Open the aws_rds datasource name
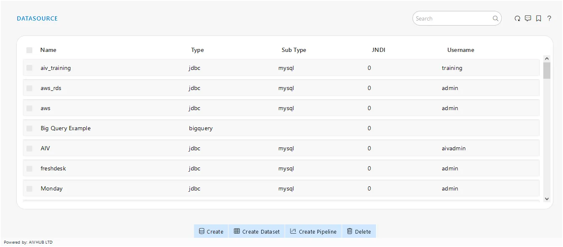This screenshot has height=247, width=563. [51, 88]
